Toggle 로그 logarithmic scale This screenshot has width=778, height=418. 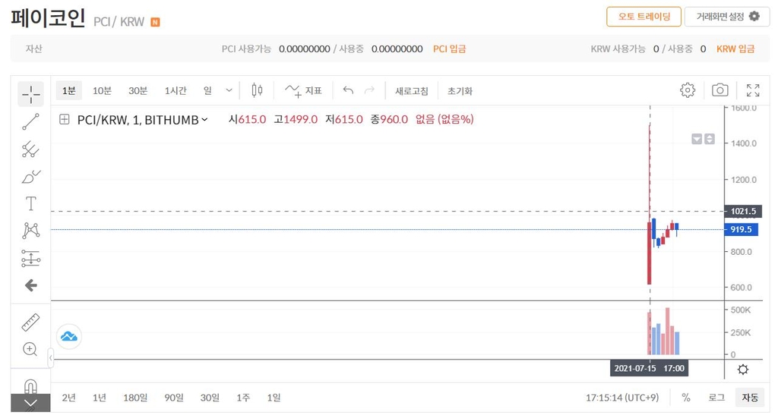point(716,398)
